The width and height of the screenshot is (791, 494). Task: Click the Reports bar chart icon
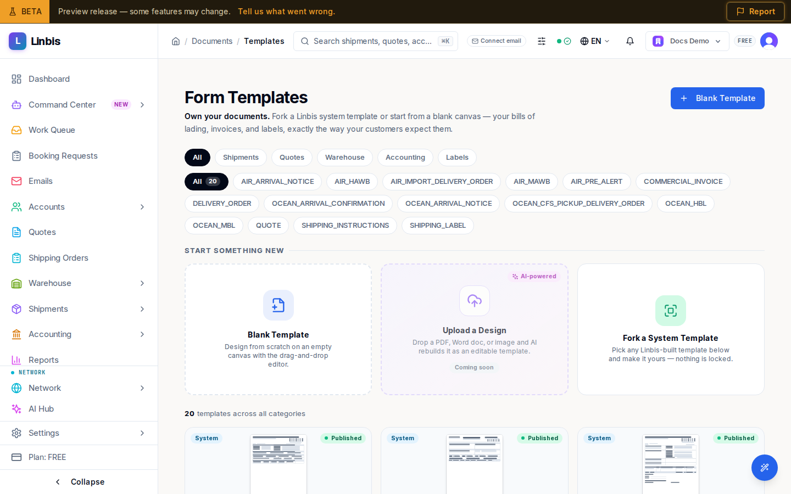(16, 360)
